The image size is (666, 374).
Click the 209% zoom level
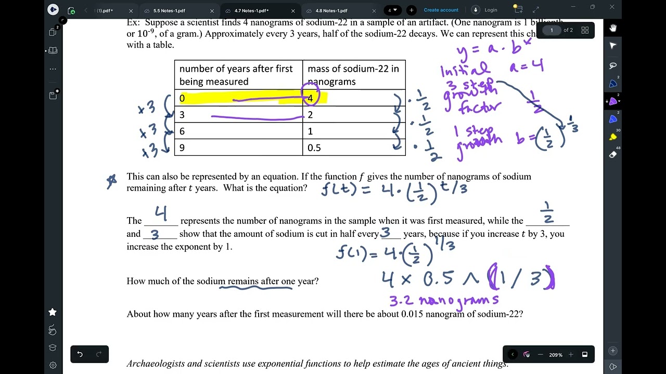[556, 355]
